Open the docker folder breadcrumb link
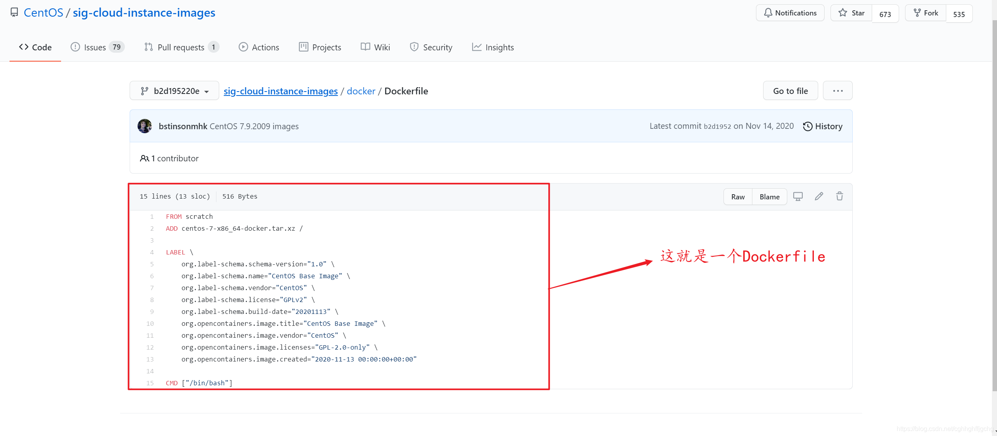This screenshot has width=997, height=436. point(361,91)
